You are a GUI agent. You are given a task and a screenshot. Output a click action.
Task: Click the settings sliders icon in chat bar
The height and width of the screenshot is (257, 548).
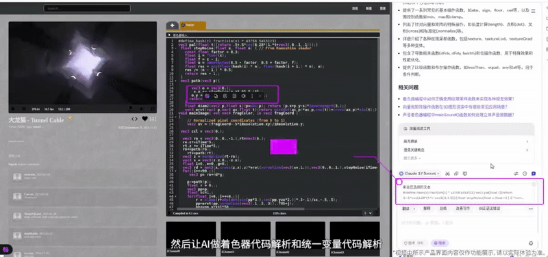pos(516,174)
